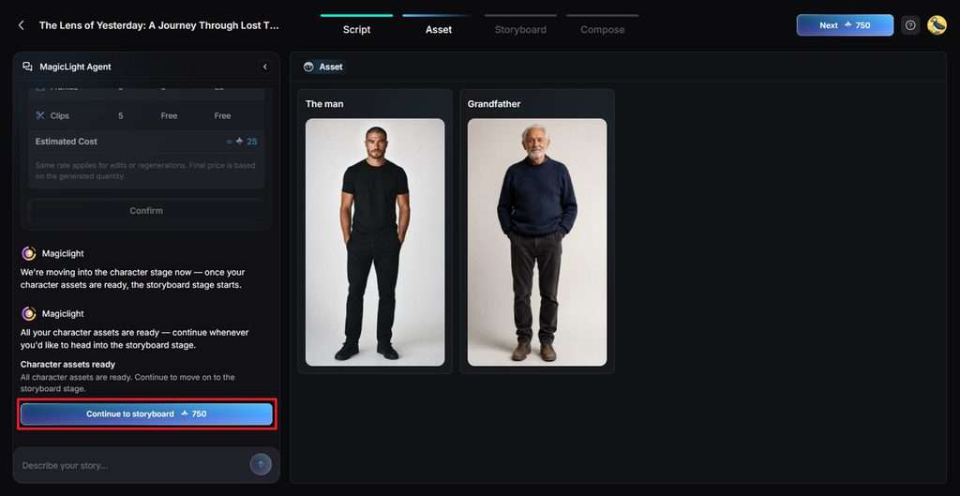
Task: Click the Estimated Cost label
Action: (x=67, y=142)
